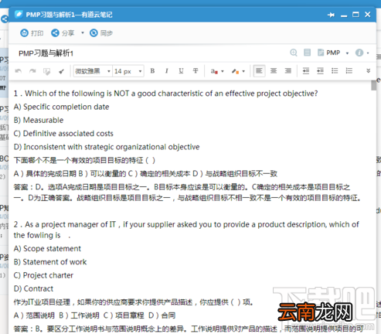The image size is (381, 334).
Task: Click the format painter brush icon
Action: (61, 71)
